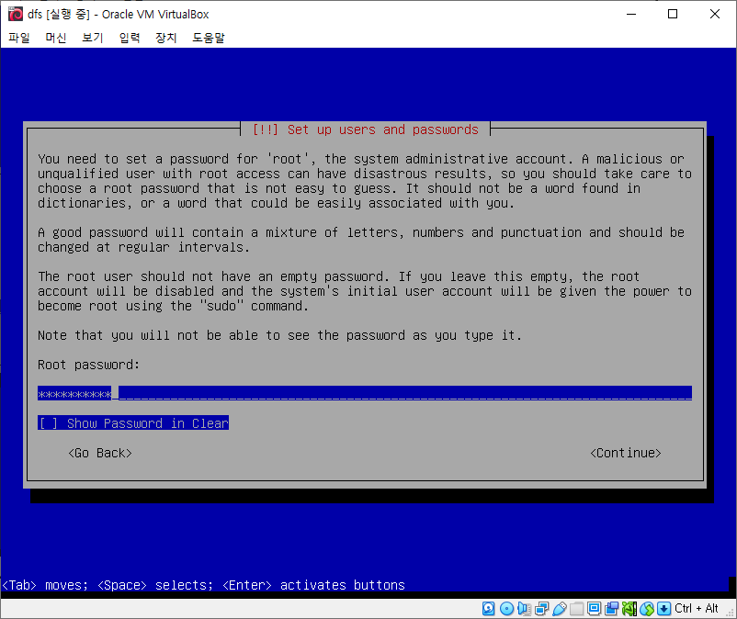This screenshot has width=737, height=619.
Task: Click the display monitor status icon
Action: [595, 609]
